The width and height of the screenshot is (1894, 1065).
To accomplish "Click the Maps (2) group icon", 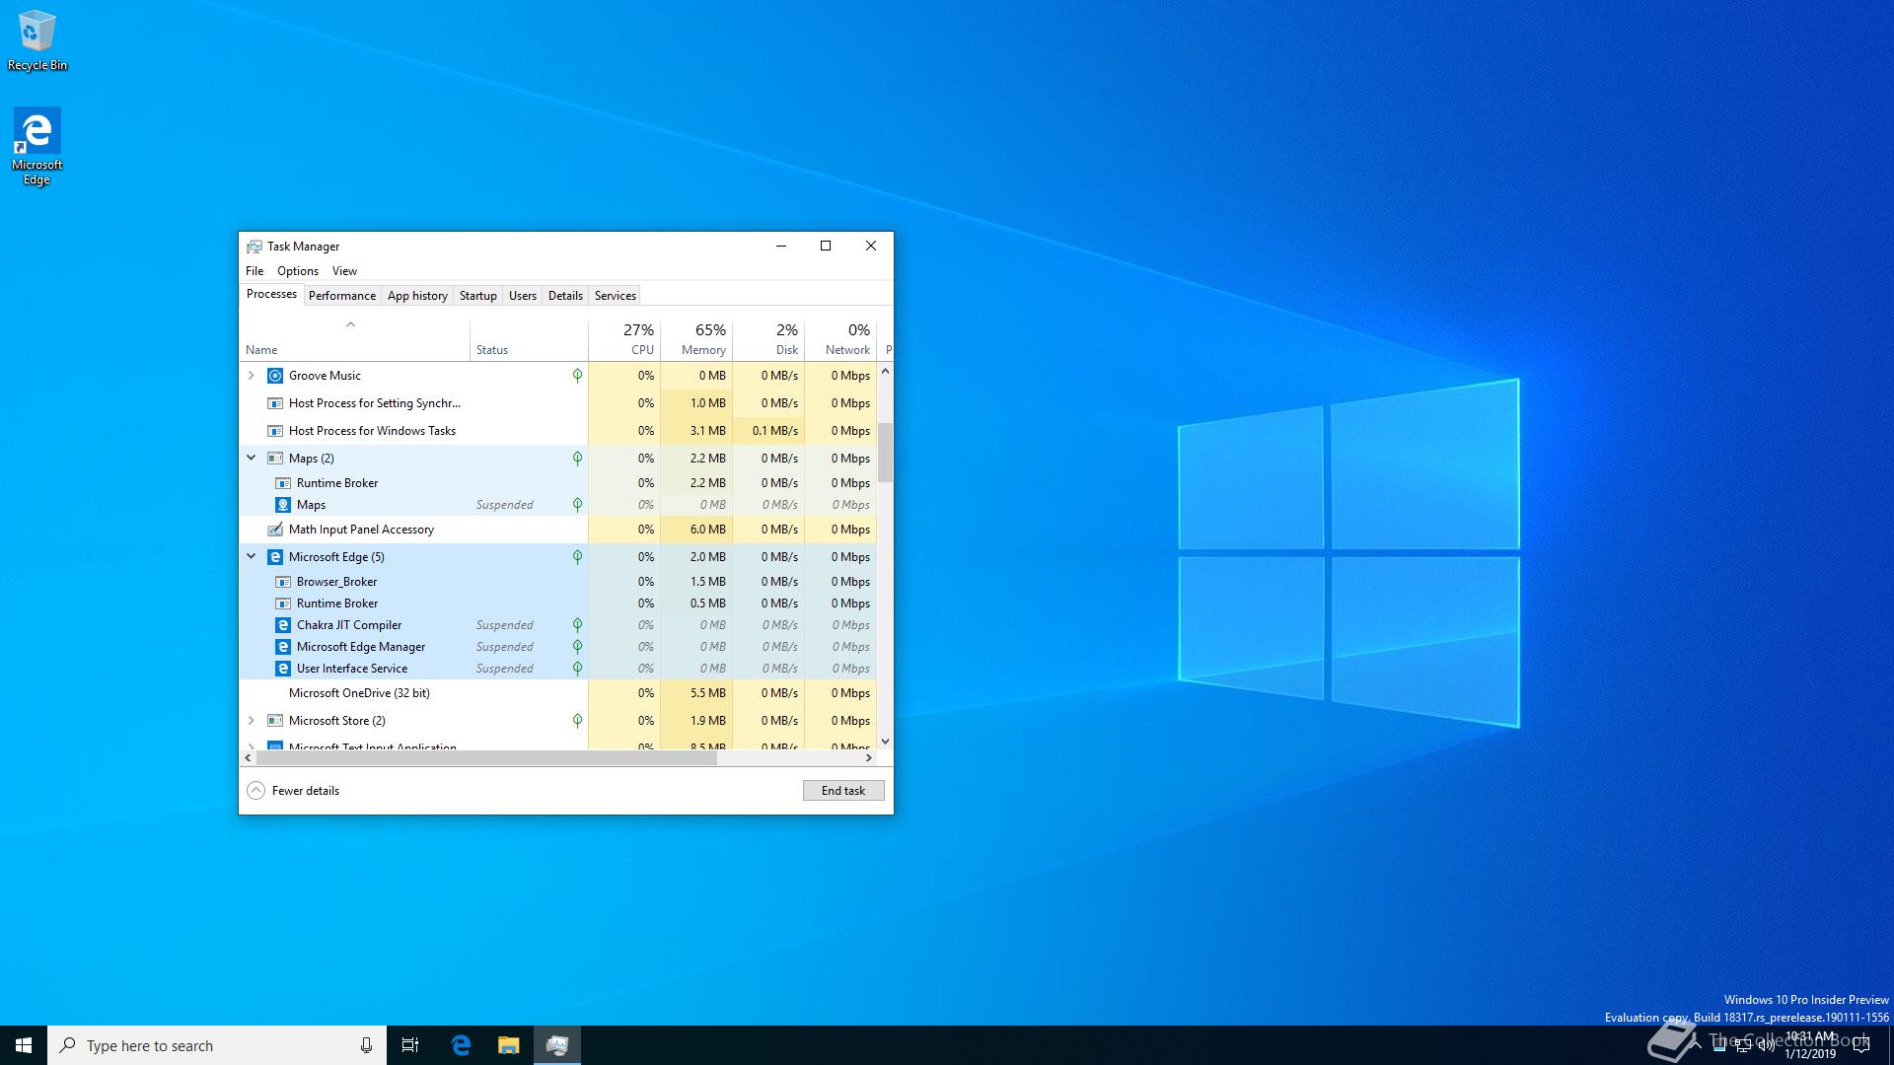I will coord(275,459).
